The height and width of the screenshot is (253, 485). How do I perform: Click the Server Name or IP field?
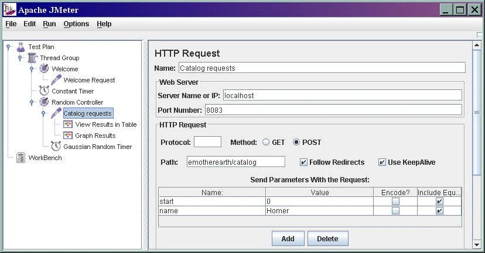coord(343,95)
